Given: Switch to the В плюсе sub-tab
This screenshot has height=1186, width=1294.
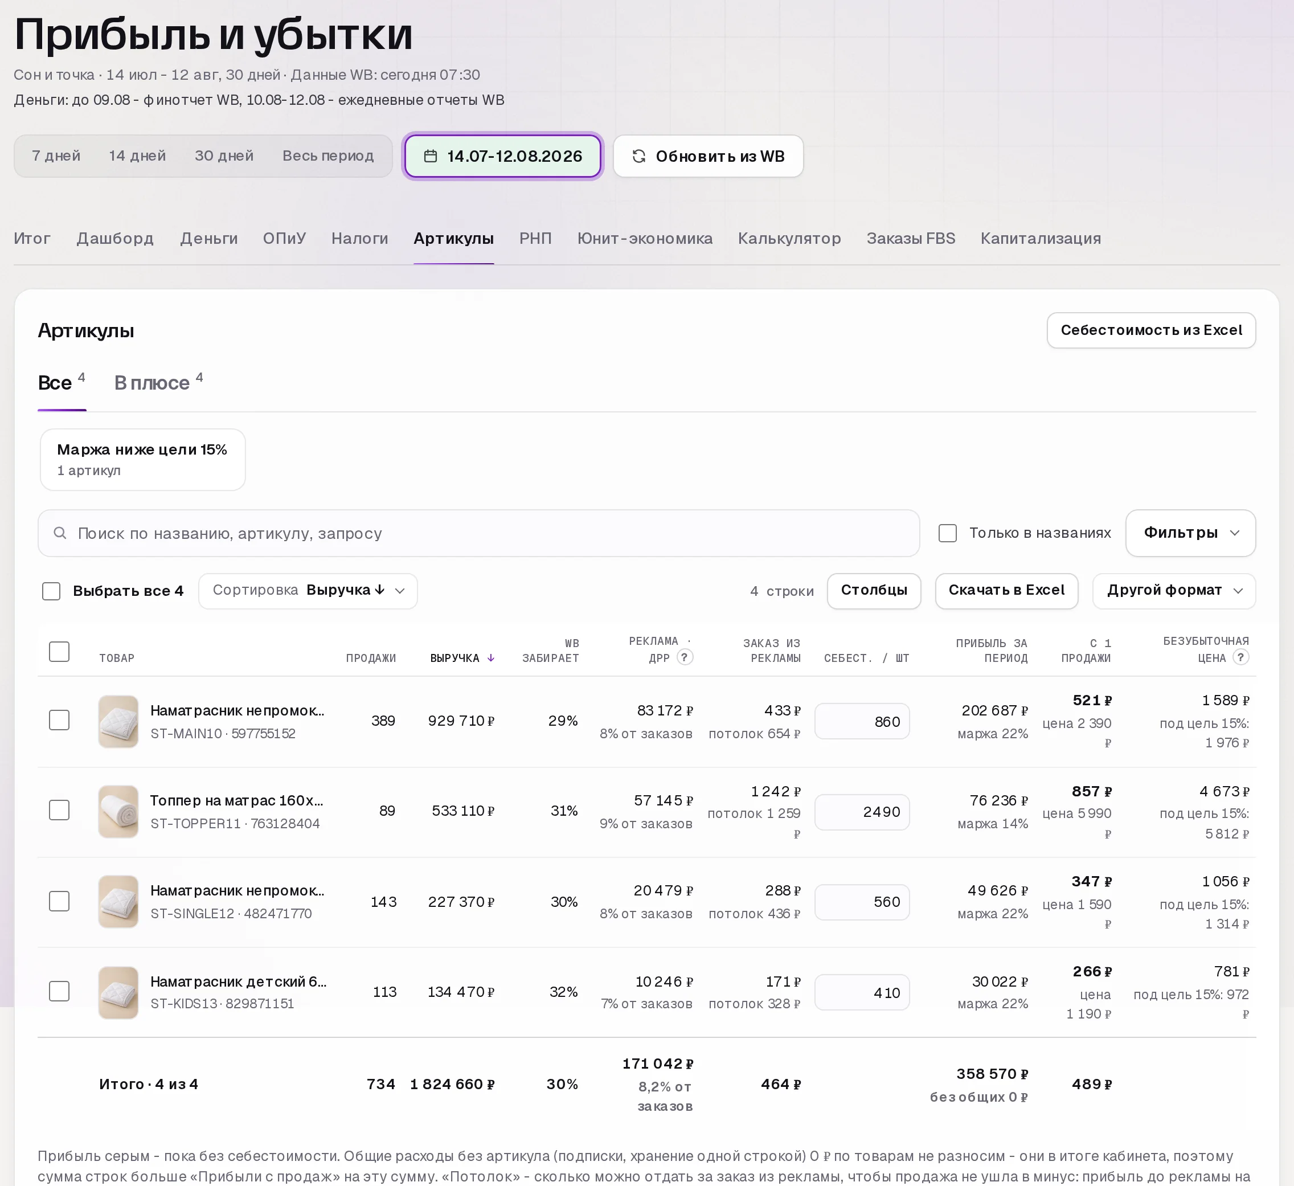Looking at the screenshot, I should [158, 383].
